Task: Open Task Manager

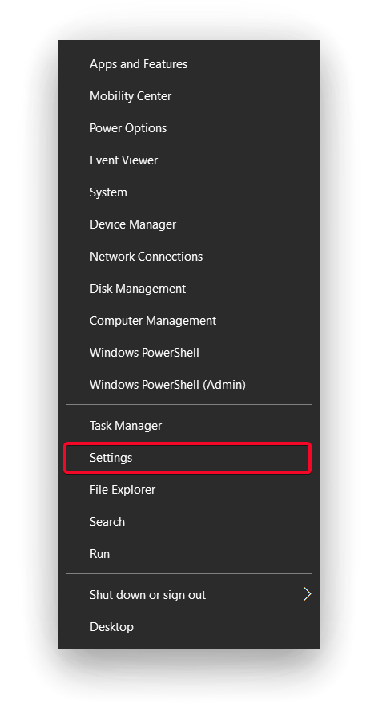Action: [188, 425]
